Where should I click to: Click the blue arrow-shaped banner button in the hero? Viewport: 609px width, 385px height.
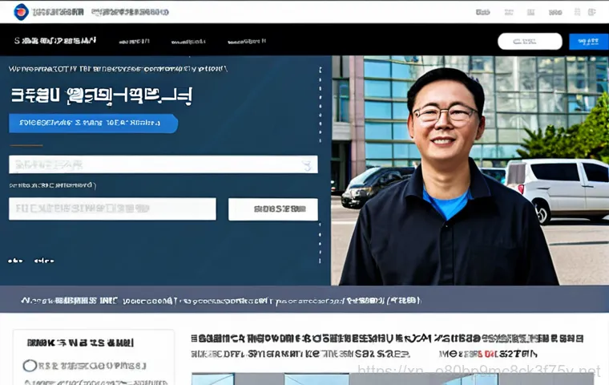point(92,123)
